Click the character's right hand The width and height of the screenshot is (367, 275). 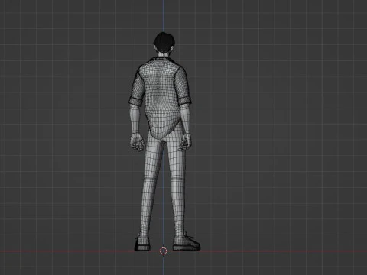pos(185,142)
